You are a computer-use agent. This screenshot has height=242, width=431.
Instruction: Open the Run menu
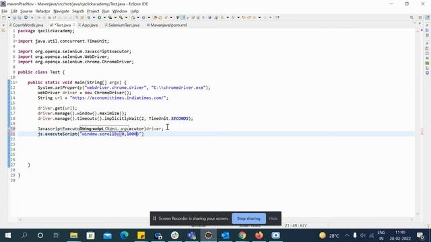(x=106, y=11)
